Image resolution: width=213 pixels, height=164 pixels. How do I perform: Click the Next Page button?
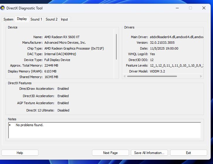110,153
